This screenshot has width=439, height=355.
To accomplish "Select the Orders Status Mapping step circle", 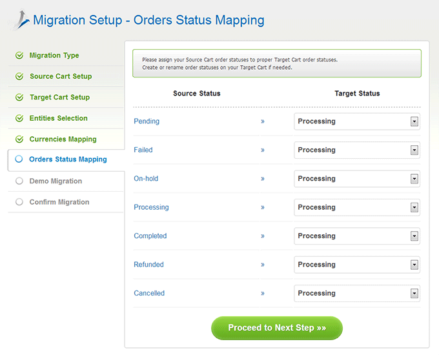I will point(19,159).
